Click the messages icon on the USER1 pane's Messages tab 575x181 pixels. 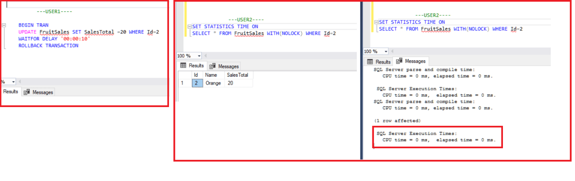coord(27,92)
